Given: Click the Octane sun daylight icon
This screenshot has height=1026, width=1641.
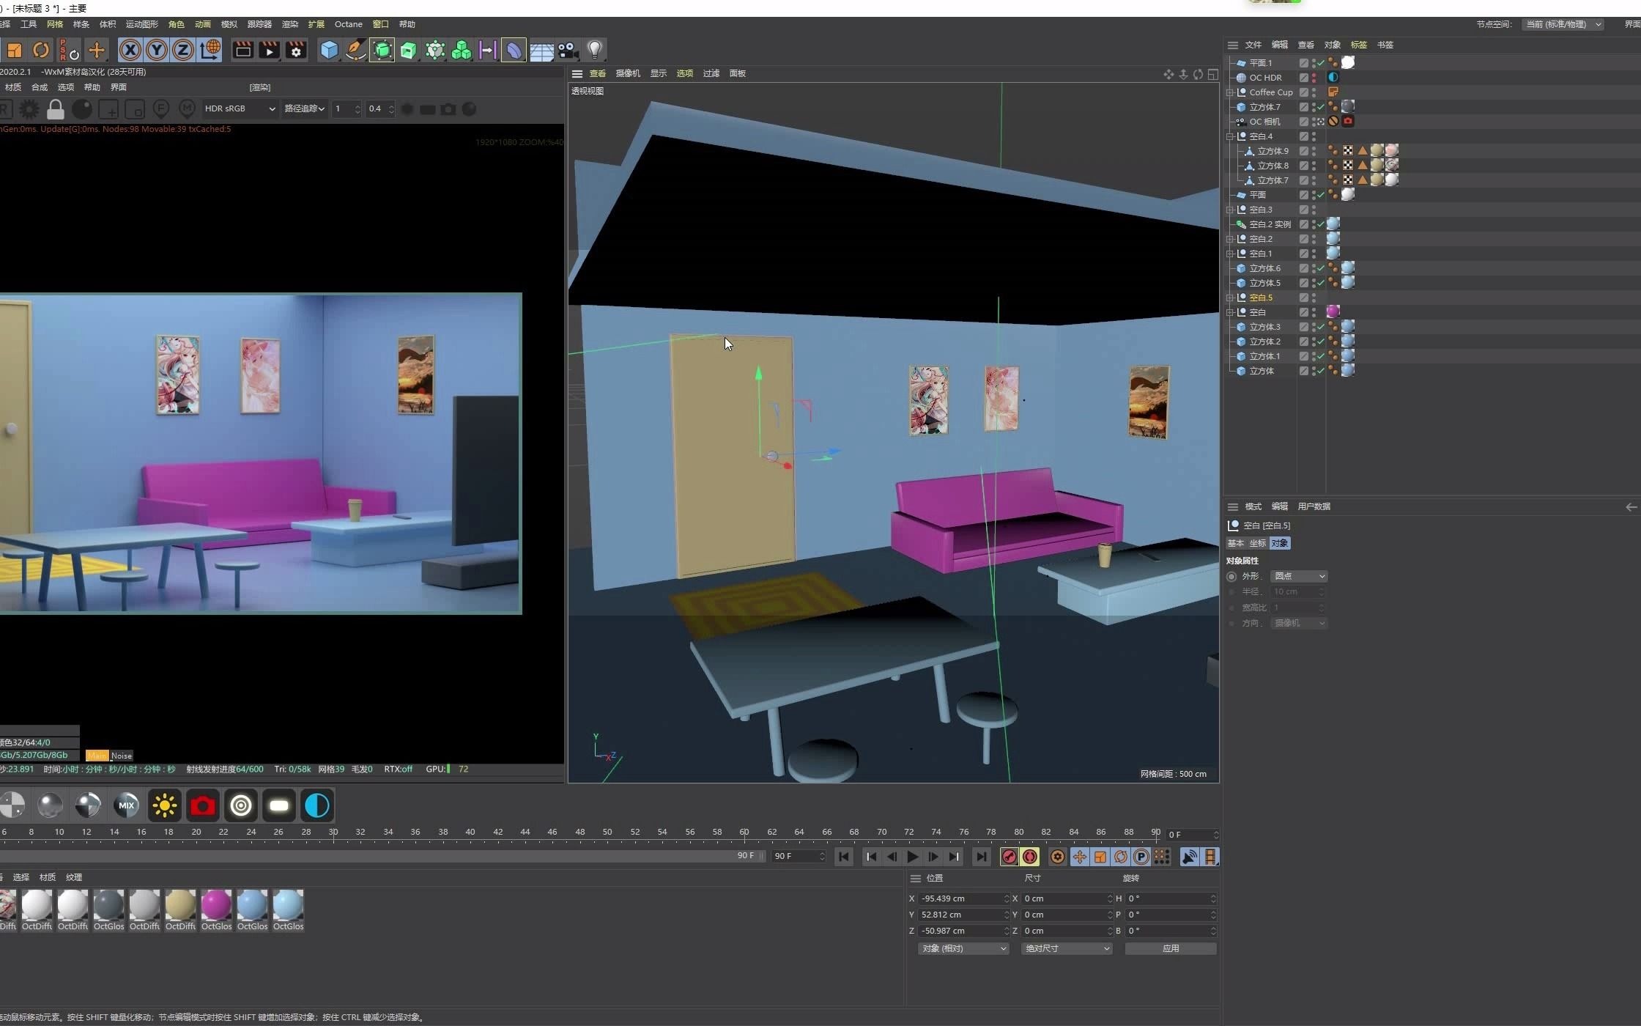Looking at the screenshot, I should point(164,805).
